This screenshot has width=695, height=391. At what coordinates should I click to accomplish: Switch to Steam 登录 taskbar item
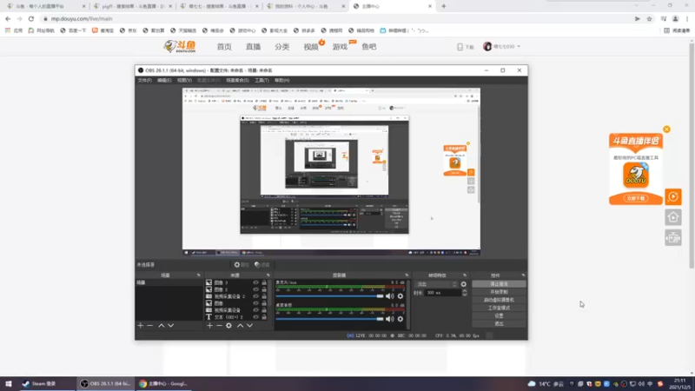[47, 383]
